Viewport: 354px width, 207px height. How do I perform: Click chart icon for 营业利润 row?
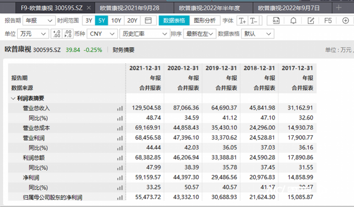(x=120, y=138)
